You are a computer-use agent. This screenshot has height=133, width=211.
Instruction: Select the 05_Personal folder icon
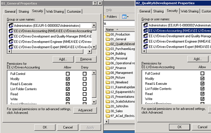(x=108, y=58)
